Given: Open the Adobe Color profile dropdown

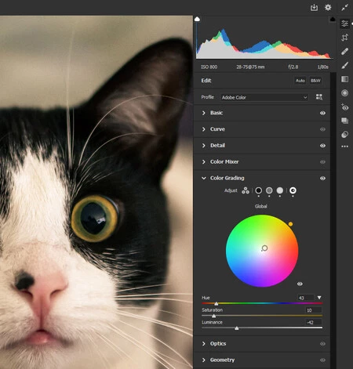Looking at the screenshot, I should pyautogui.click(x=264, y=97).
